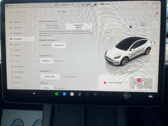This screenshot has width=168, height=126.
Task: Click the Park Assist info icon
Action: pos(51,56)
